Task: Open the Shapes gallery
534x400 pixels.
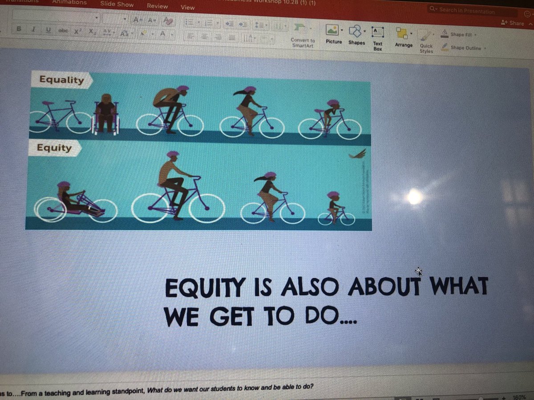Action: point(356,35)
